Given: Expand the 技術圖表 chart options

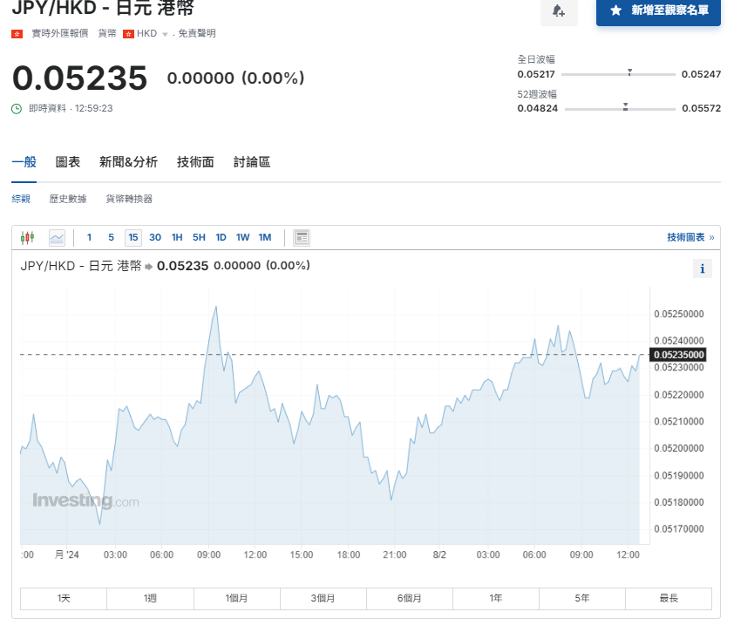Looking at the screenshot, I should (x=687, y=236).
